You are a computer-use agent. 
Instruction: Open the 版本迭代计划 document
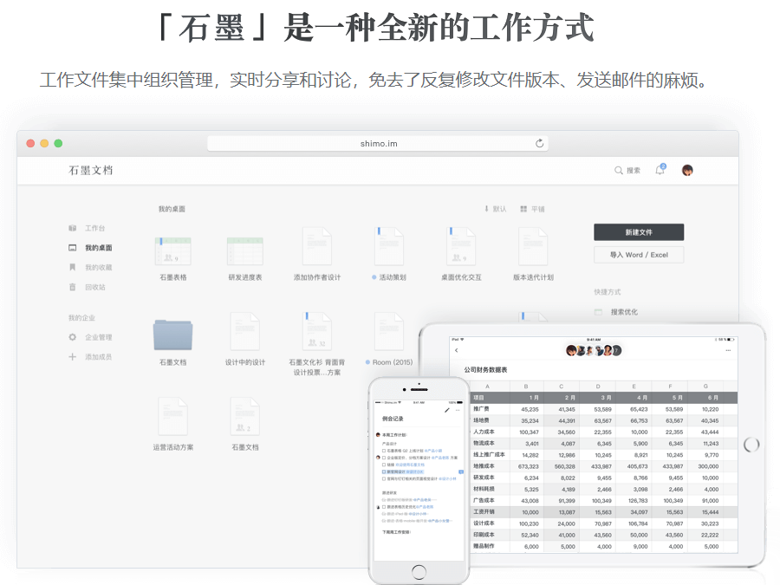pos(533,246)
